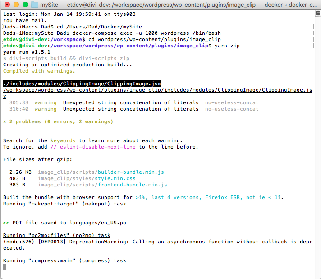Minimize the terminal with yellow button
This screenshot has width=321, height=279.
click(16, 5)
